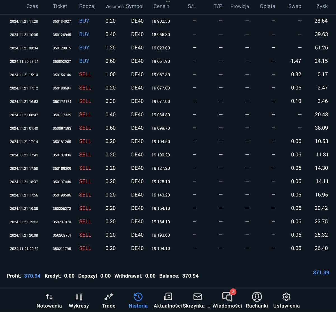Click the Kredyt 0.00 summary
The height and width of the screenshot is (312, 336).
[x=59, y=276]
